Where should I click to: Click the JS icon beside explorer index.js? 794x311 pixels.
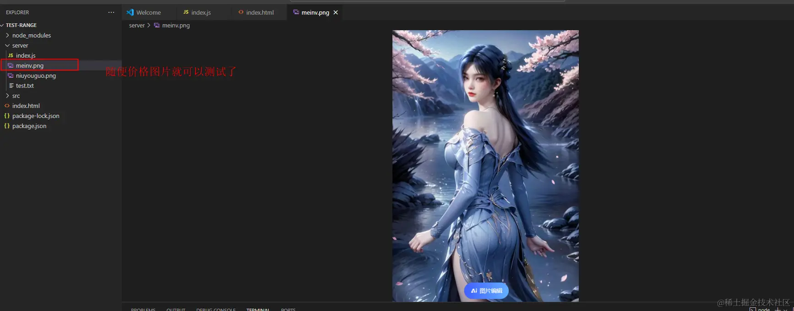point(11,55)
